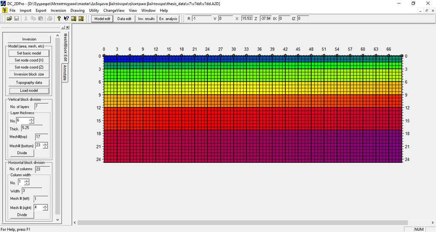
Task: Increase Mesh# (bottom) spinner value
Action: pos(45,144)
